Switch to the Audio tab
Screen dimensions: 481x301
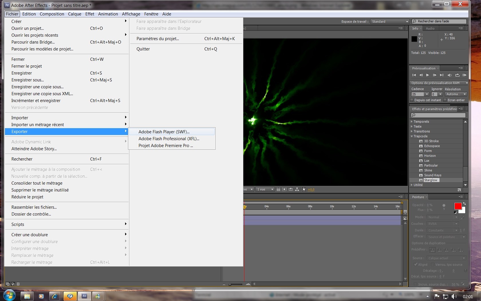430,28
